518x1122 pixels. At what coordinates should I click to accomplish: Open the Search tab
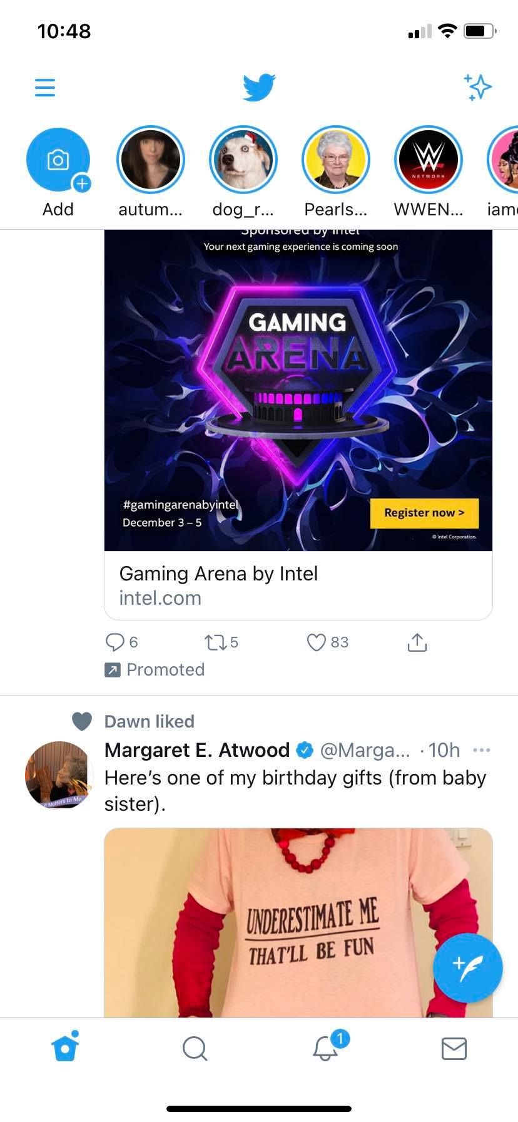pyautogui.click(x=195, y=1047)
